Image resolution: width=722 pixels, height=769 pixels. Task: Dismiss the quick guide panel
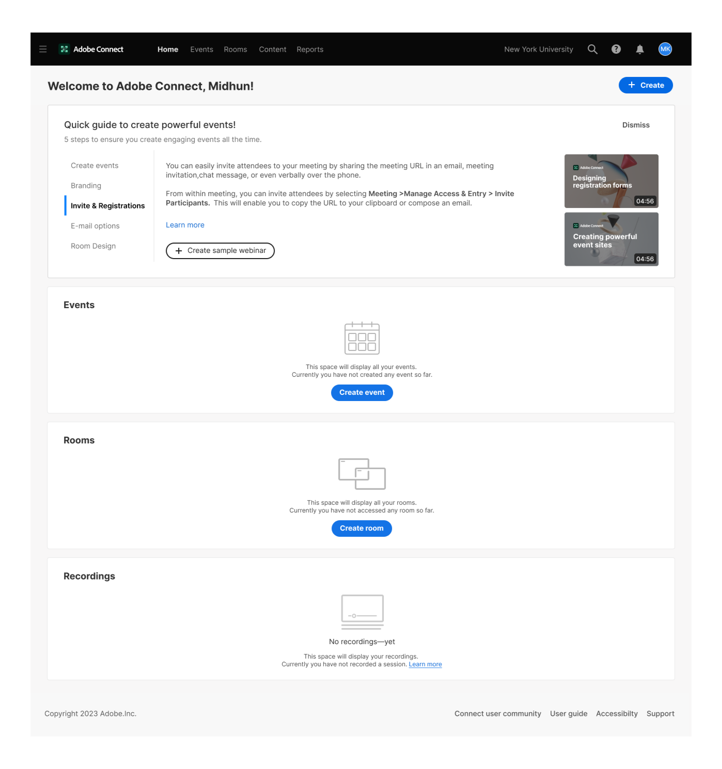click(636, 125)
